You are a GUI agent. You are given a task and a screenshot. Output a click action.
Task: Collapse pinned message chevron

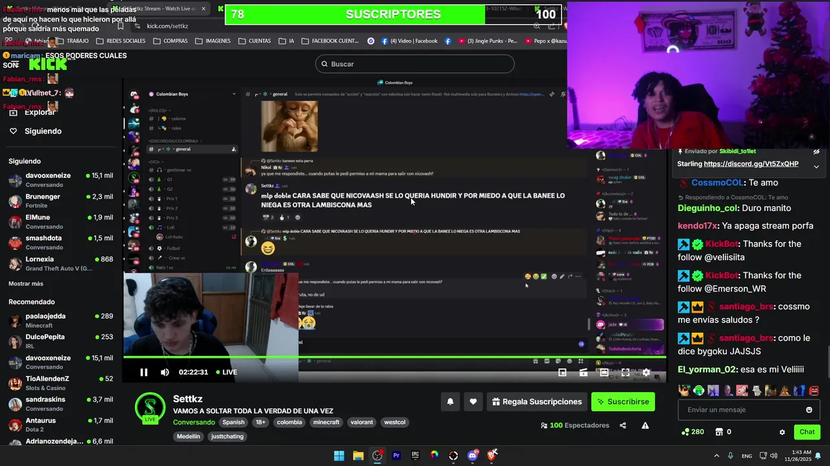pyautogui.click(x=816, y=166)
